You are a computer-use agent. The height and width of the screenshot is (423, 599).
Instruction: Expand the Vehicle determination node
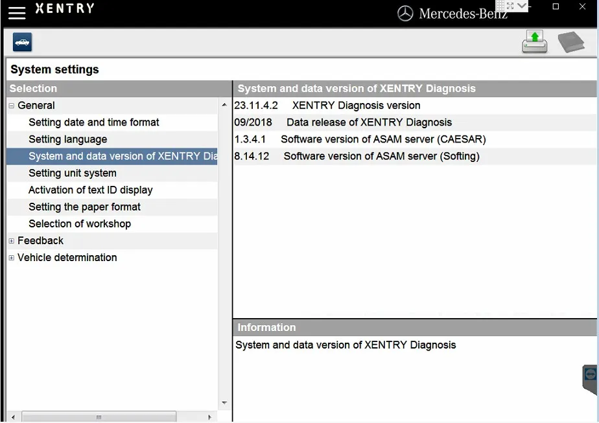click(12, 258)
